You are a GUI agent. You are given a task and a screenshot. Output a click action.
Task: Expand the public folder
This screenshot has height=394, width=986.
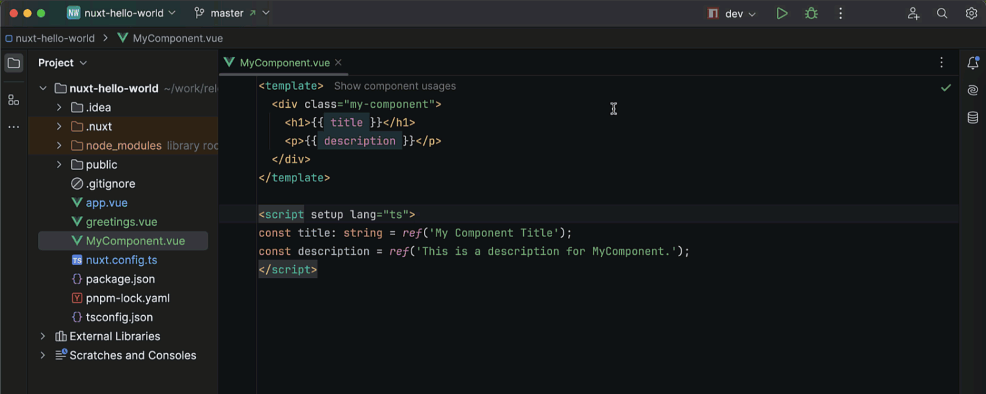coord(59,164)
